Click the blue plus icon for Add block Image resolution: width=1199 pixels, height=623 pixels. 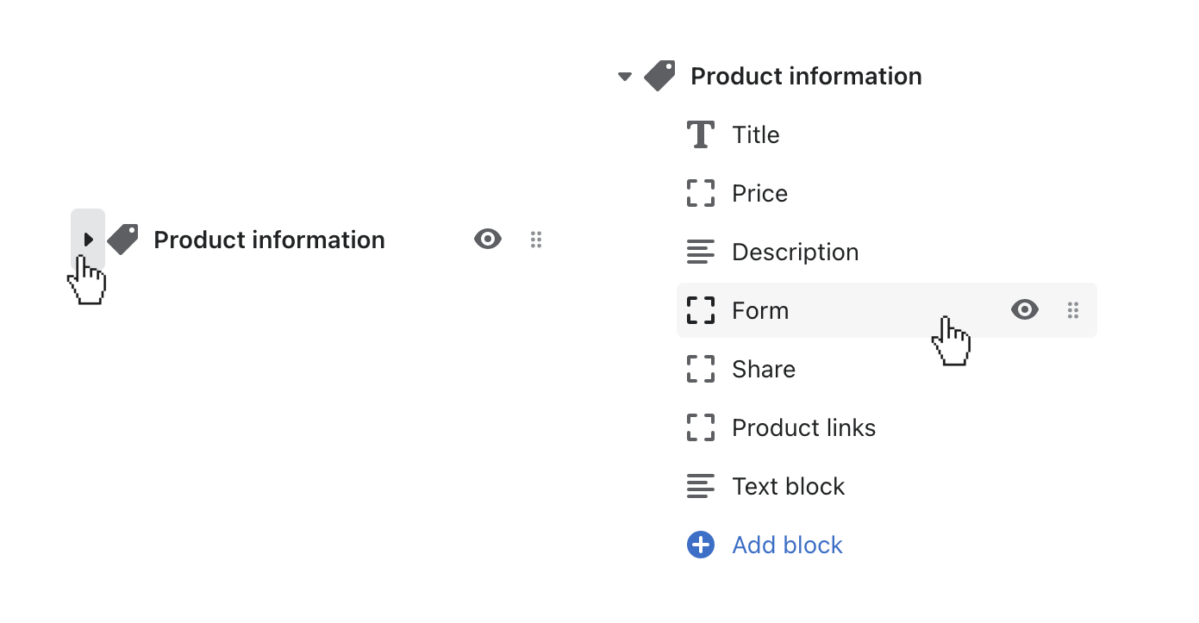701,545
